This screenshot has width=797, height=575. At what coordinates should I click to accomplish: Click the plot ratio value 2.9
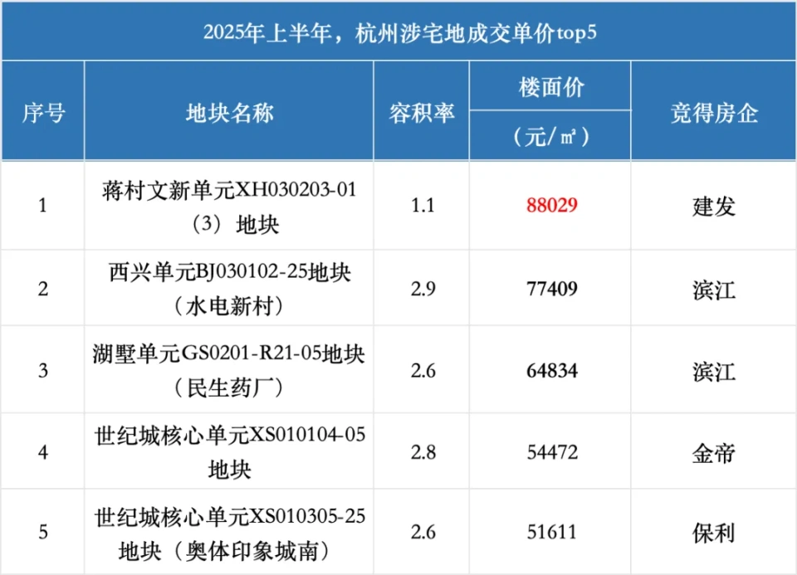click(x=423, y=289)
